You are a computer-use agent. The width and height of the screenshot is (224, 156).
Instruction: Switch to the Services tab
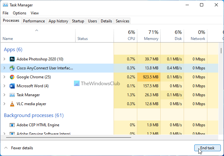(x=123, y=21)
